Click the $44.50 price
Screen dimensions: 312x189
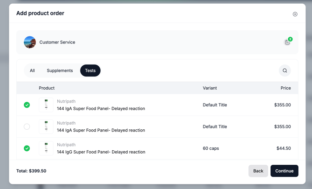point(284,148)
